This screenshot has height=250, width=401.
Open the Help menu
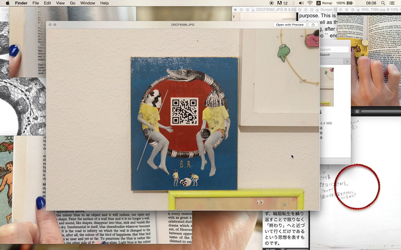tap(104, 3)
